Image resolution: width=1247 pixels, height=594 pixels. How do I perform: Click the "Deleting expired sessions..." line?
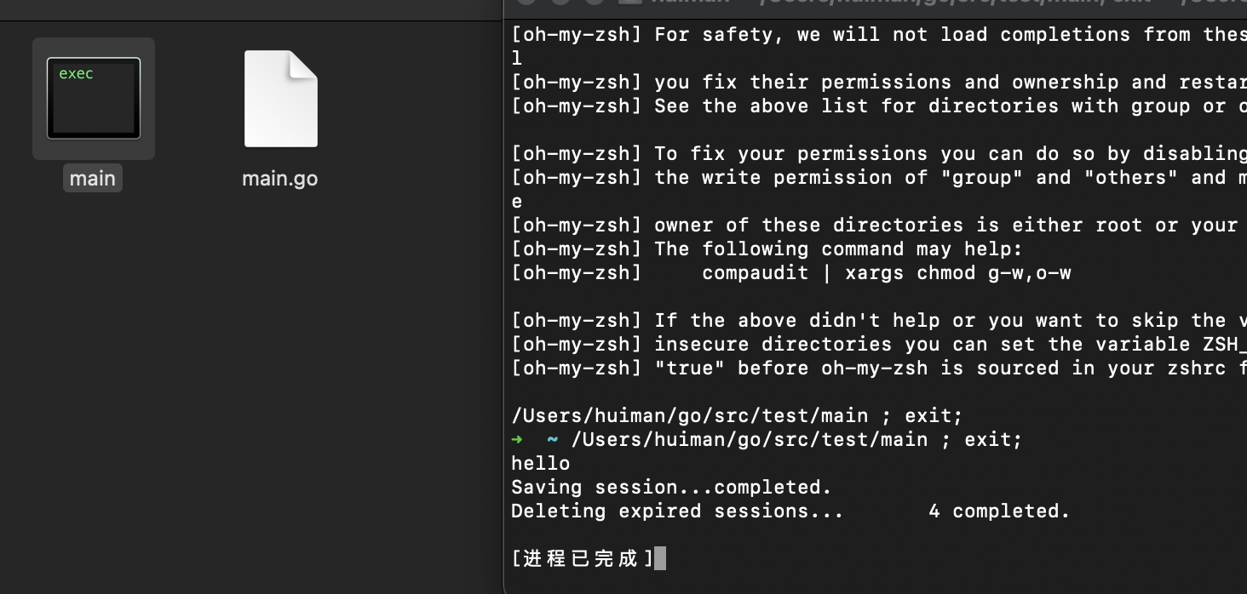click(677, 511)
